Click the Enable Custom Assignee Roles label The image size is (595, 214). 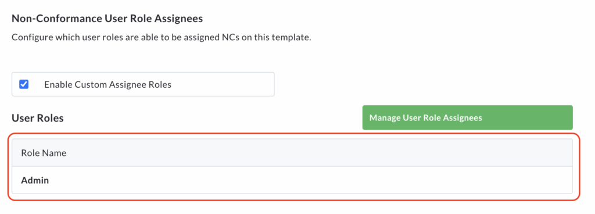point(107,85)
